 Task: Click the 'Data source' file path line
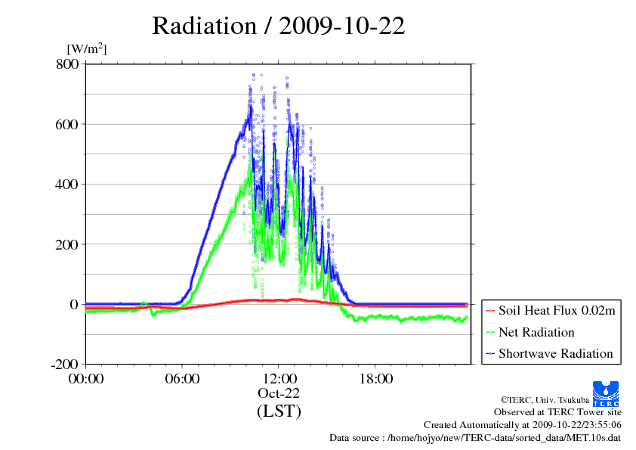coord(475,438)
